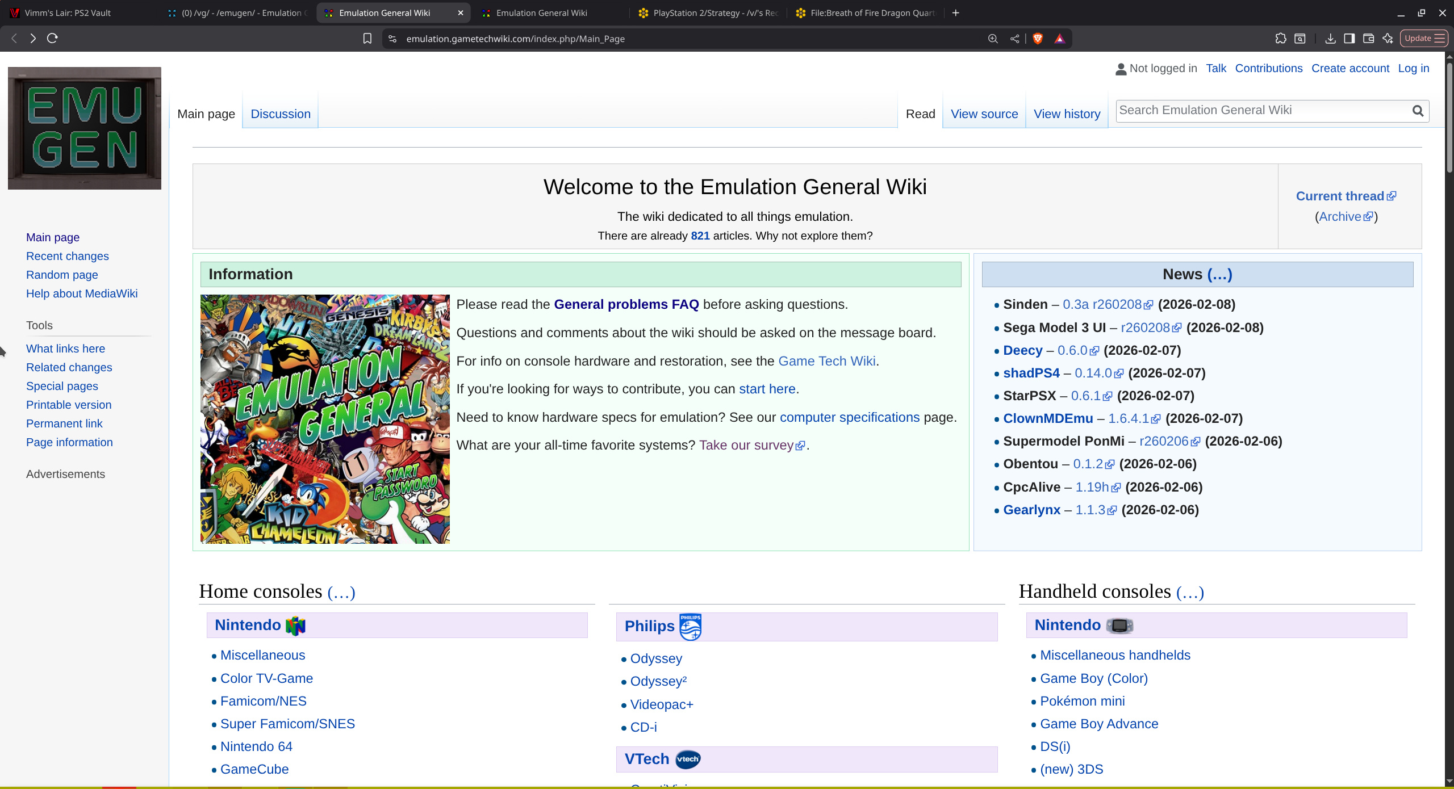Switch to Vimm's Lair PS2 Vault tab
This screenshot has height=789, width=1454.
[x=68, y=12]
